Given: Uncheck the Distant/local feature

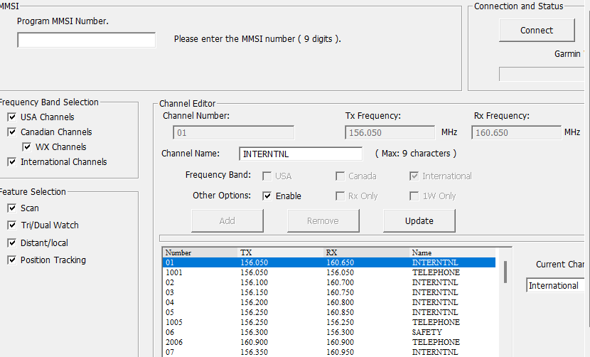Looking at the screenshot, I should [12, 243].
